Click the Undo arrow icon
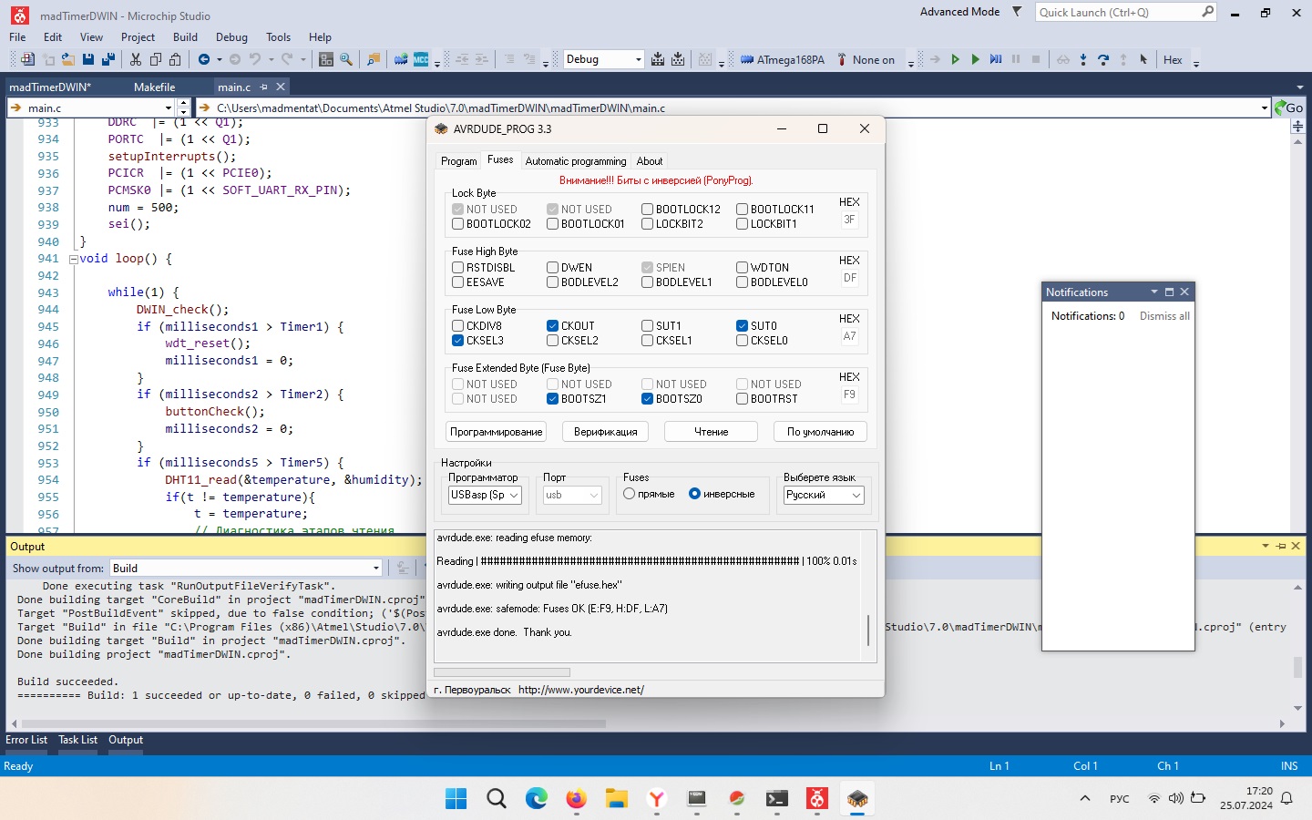 255,59
